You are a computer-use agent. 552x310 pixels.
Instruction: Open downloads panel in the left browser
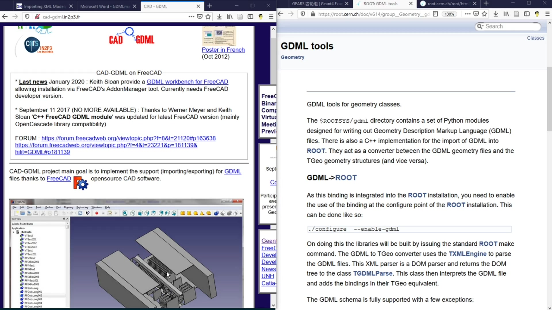click(x=219, y=17)
